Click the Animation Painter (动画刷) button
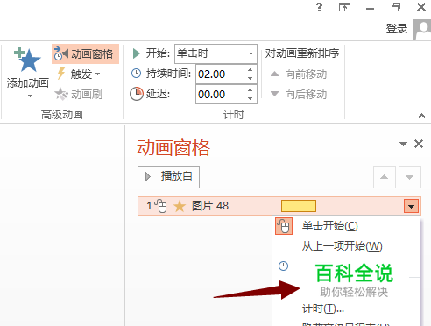Viewport: 431px width, 326px height. (x=78, y=94)
